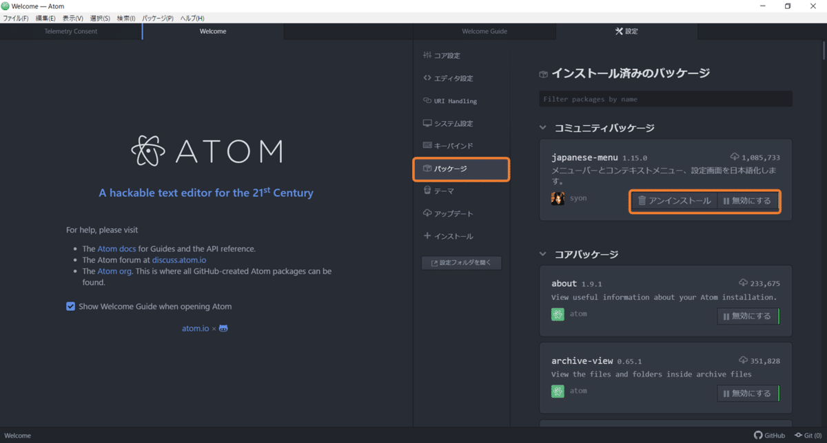Disable the archive-view package

point(748,393)
